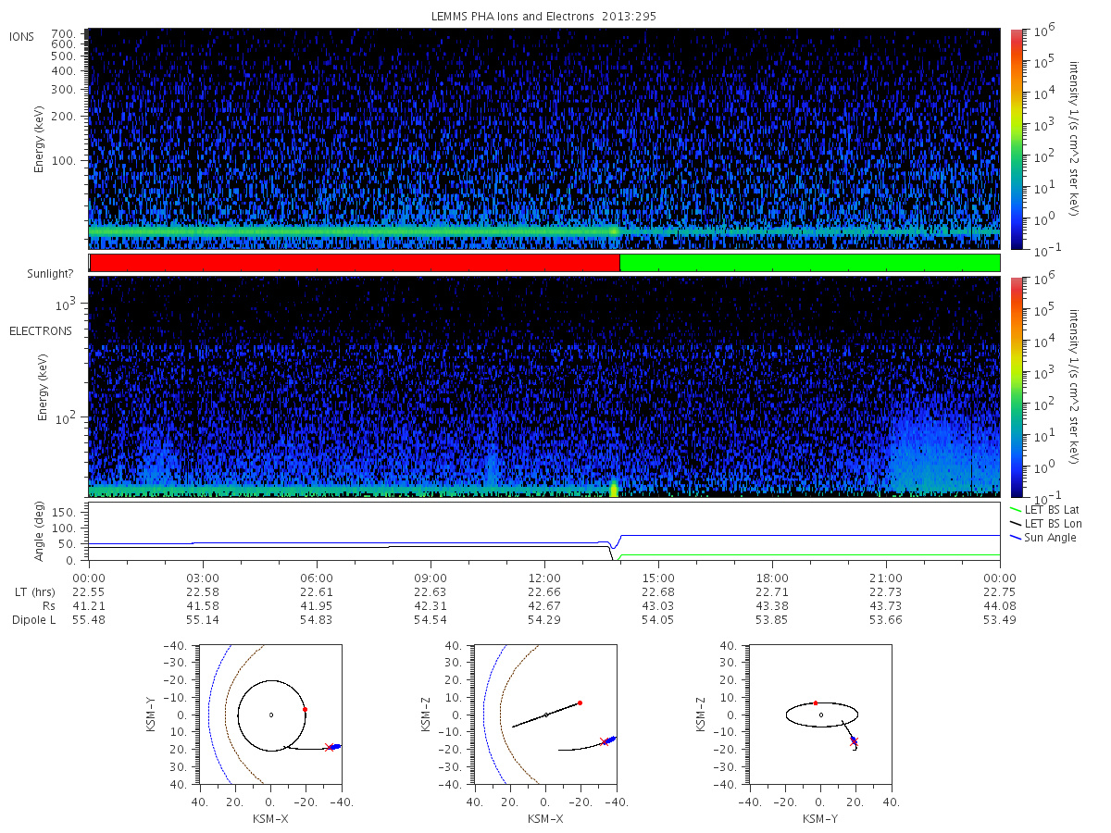Click the red dot on KSM-X/KSM-Z orbit plot
The image size is (1111, 833).
580,702
